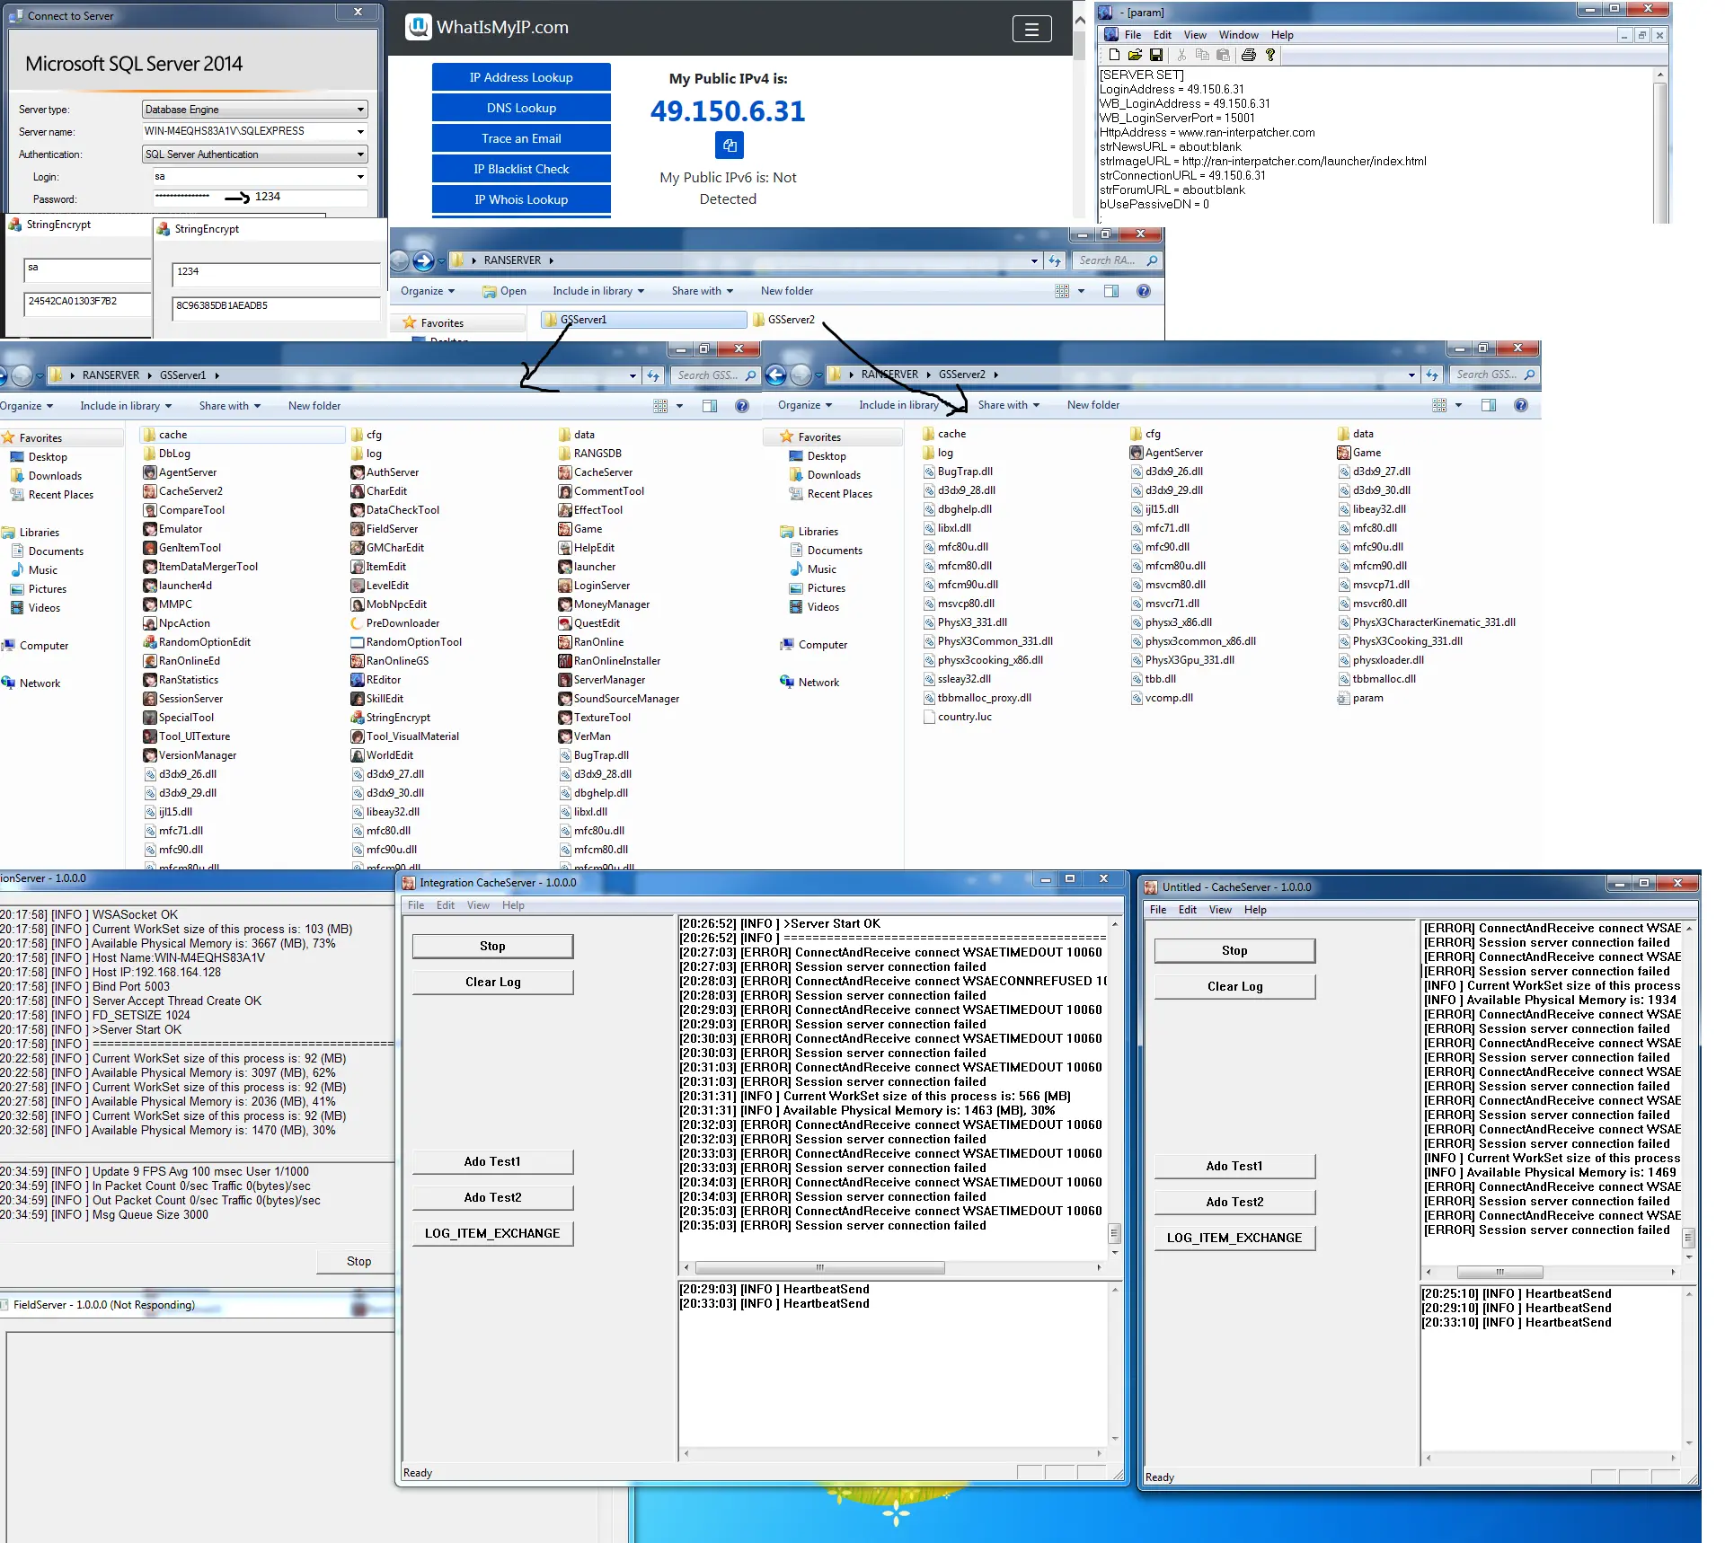The height and width of the screenshot is (1543, 1725).
Task: Click the Save floppy icon in param window
Action: 1155,55
